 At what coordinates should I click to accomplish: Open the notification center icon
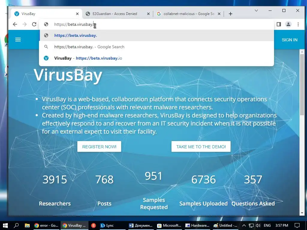(x=297, y=226)
